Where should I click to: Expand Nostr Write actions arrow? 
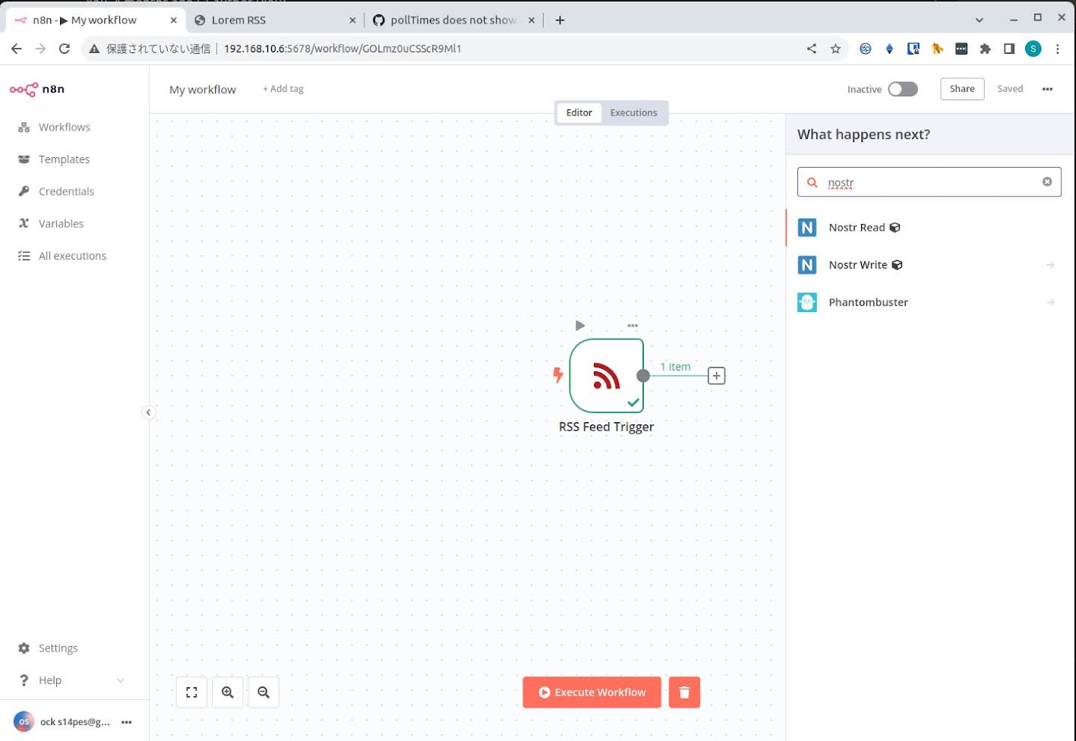1050,265
